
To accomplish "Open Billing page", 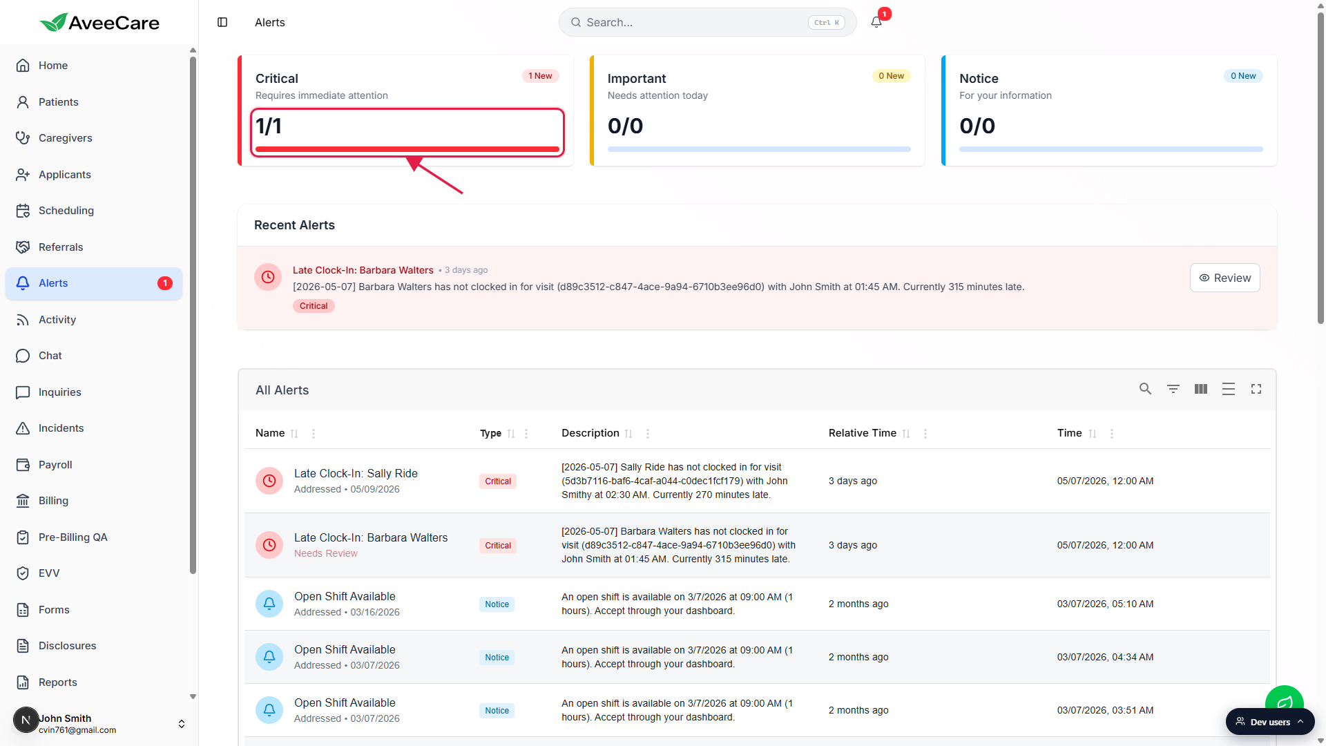I will tap(94, 501).
